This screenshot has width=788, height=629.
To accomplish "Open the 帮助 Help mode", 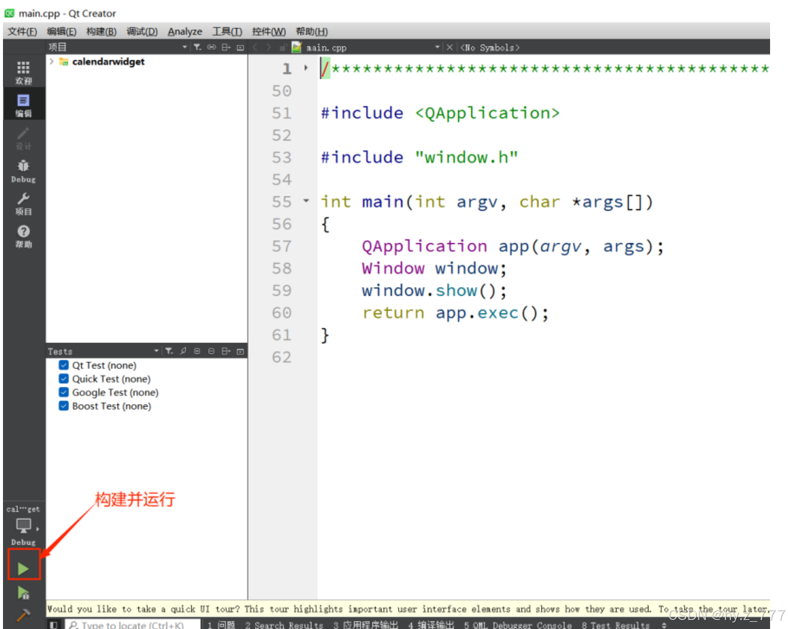I will 23,237.
